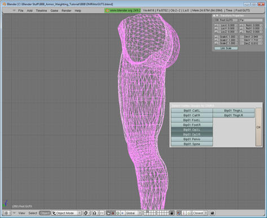Image resolution: width=267 pixels, height=218 pixels.
Task: Adjust the LocY value field
Action: pyautogui.click(x=227, y=28)
